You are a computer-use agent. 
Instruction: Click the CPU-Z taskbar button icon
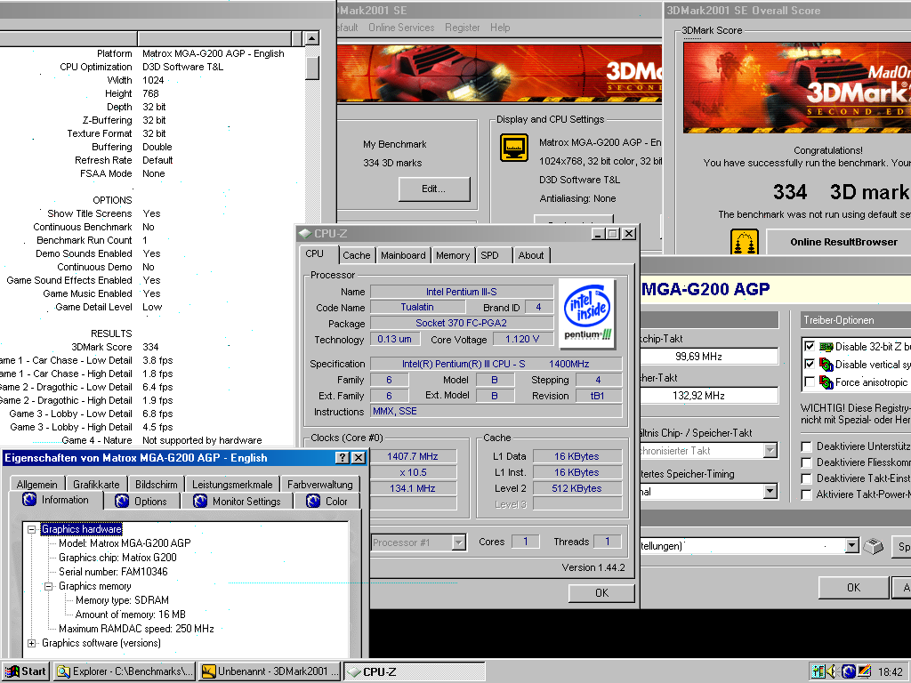tap(354, 672)
